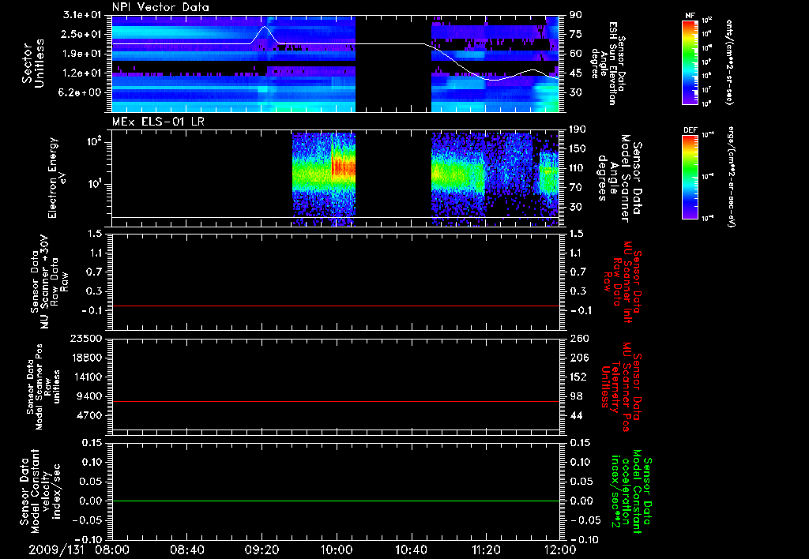Click the 'ergs/(cm**2-sr-sec-eV)' units label
809x559 pixels.
click(732, 176)
